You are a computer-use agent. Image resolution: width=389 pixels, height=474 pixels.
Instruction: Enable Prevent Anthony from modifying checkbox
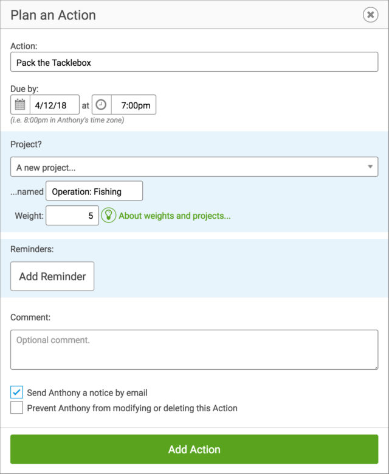click(16, 408)
